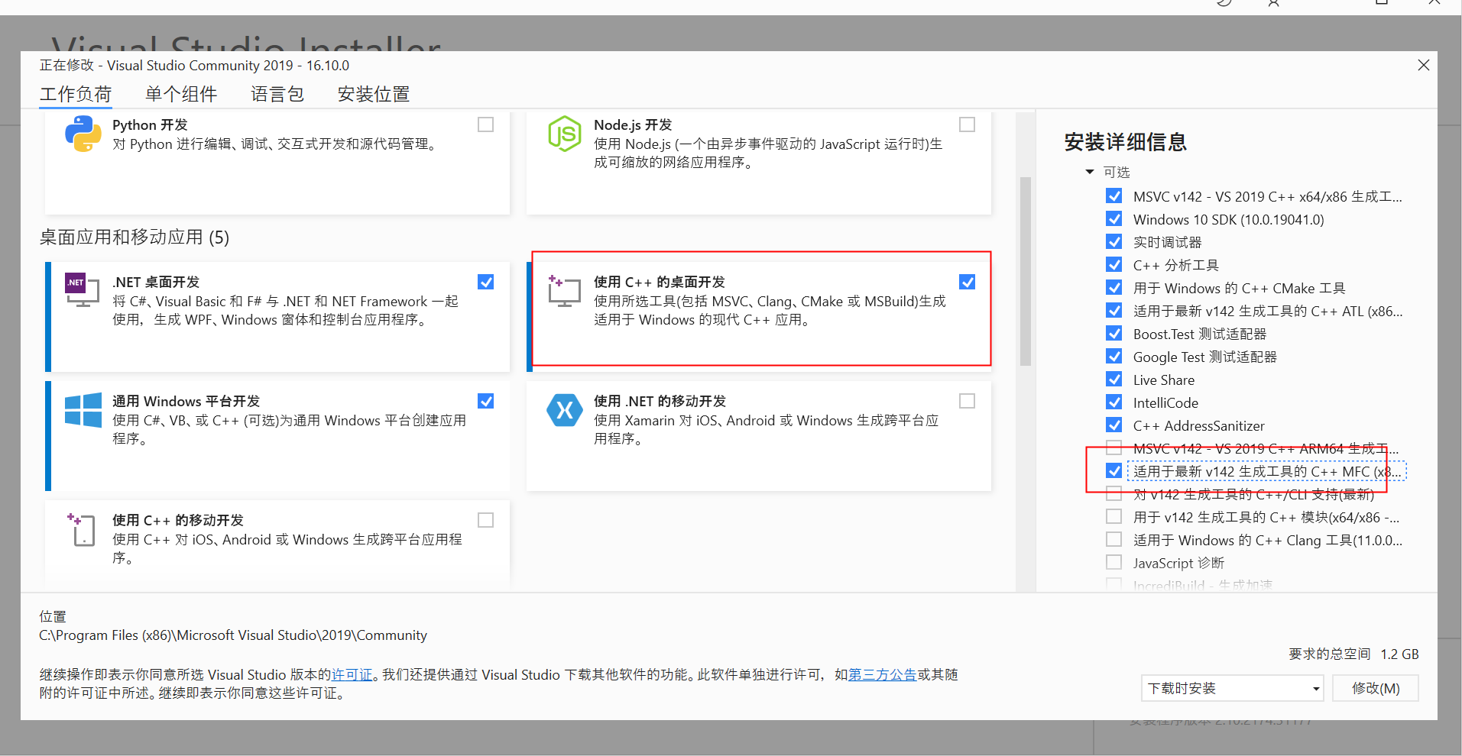
Task: Uncheck C++ AddressSanitizer component
Action: [x=1114, y=425]
